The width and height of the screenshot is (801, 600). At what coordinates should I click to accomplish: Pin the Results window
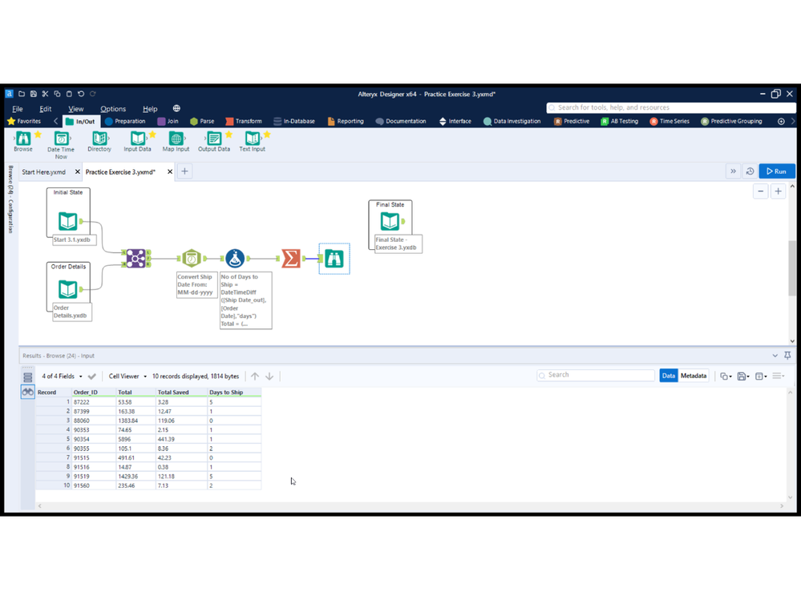tap(787, 355)
